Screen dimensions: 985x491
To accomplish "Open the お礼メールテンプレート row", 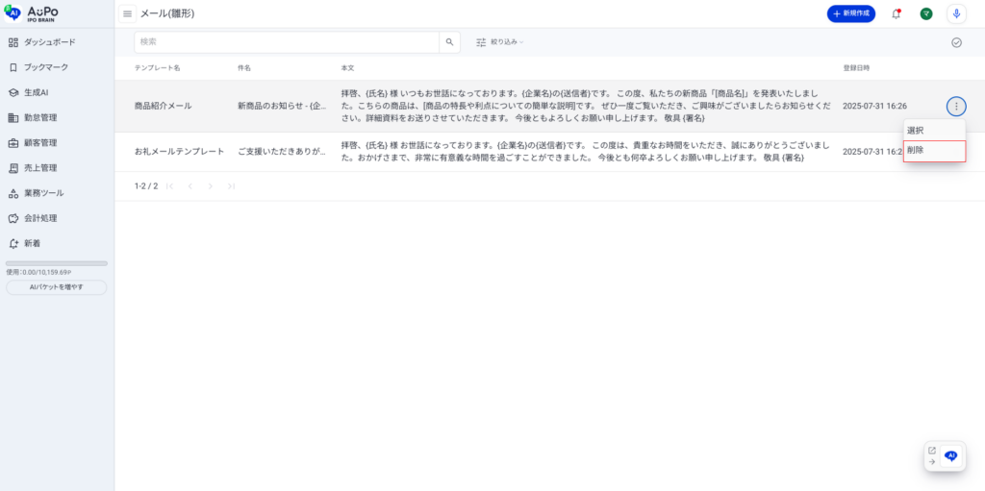I will coord(179,152).
